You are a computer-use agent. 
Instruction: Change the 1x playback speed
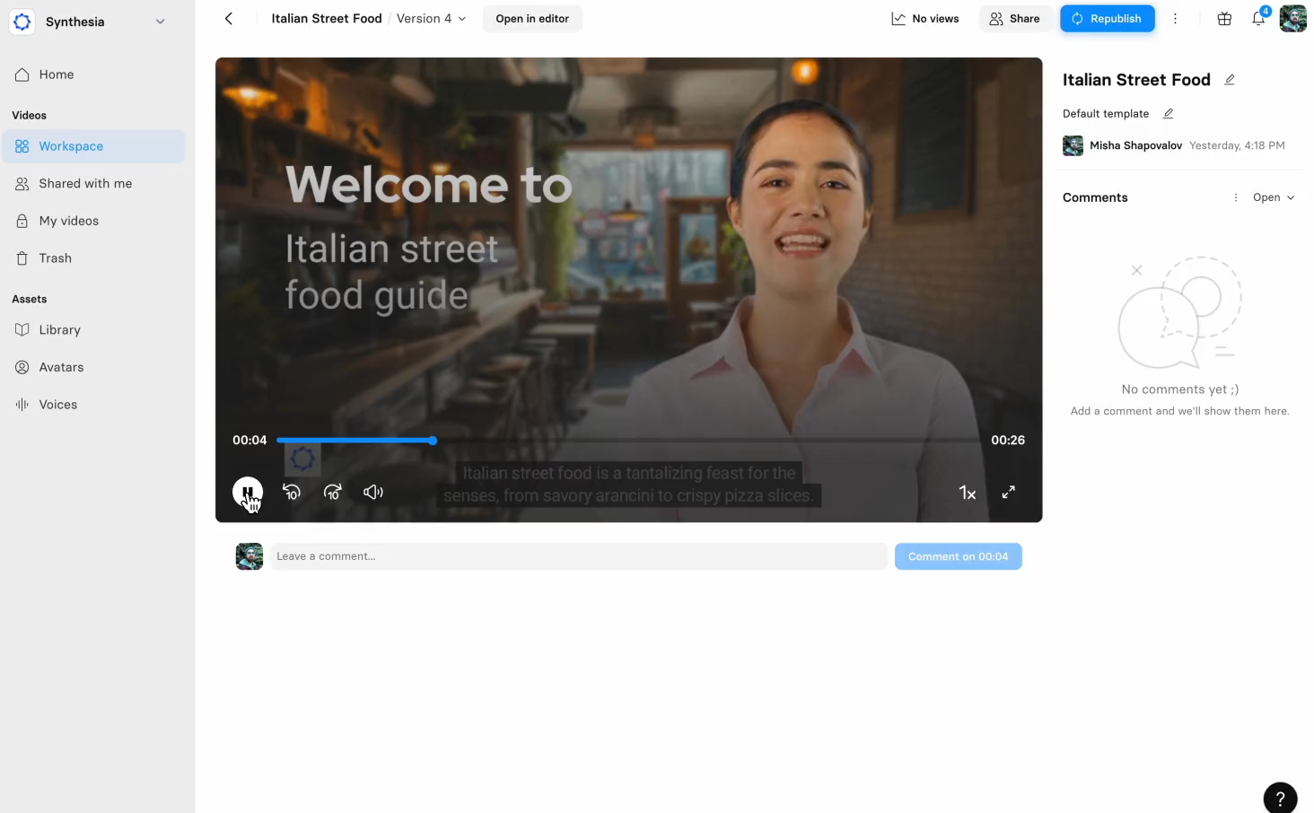click(967, 493)
